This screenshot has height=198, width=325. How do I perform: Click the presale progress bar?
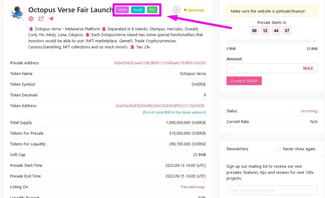pyautogui.click(x=272, y=41)
